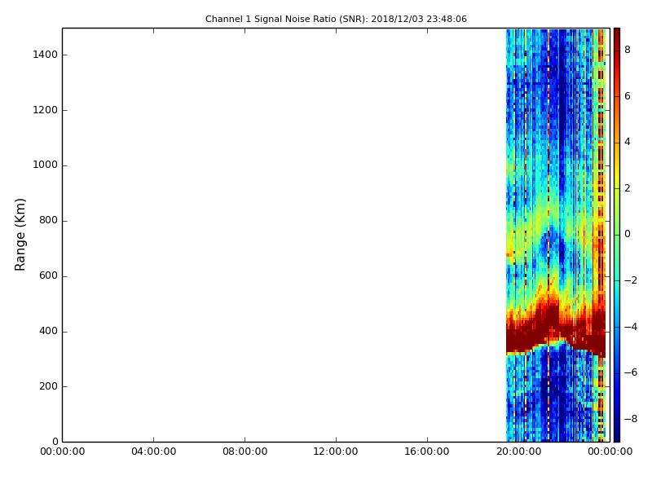
Task: Click the plot title showing Channel 1 SNR
Action: [x=336, y=19]
